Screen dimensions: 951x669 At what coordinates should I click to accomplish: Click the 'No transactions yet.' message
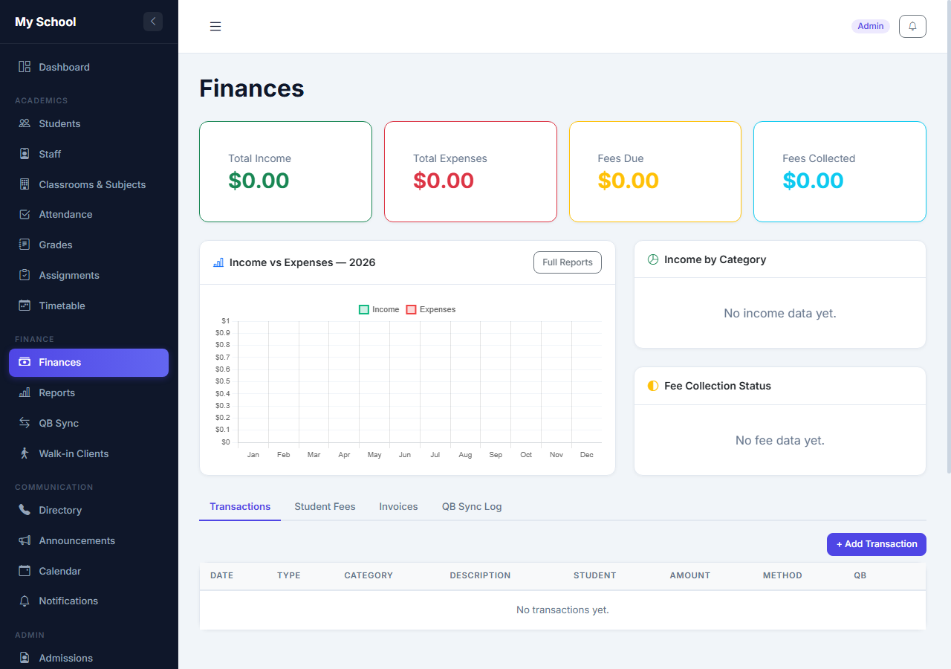tap(562, 610)
